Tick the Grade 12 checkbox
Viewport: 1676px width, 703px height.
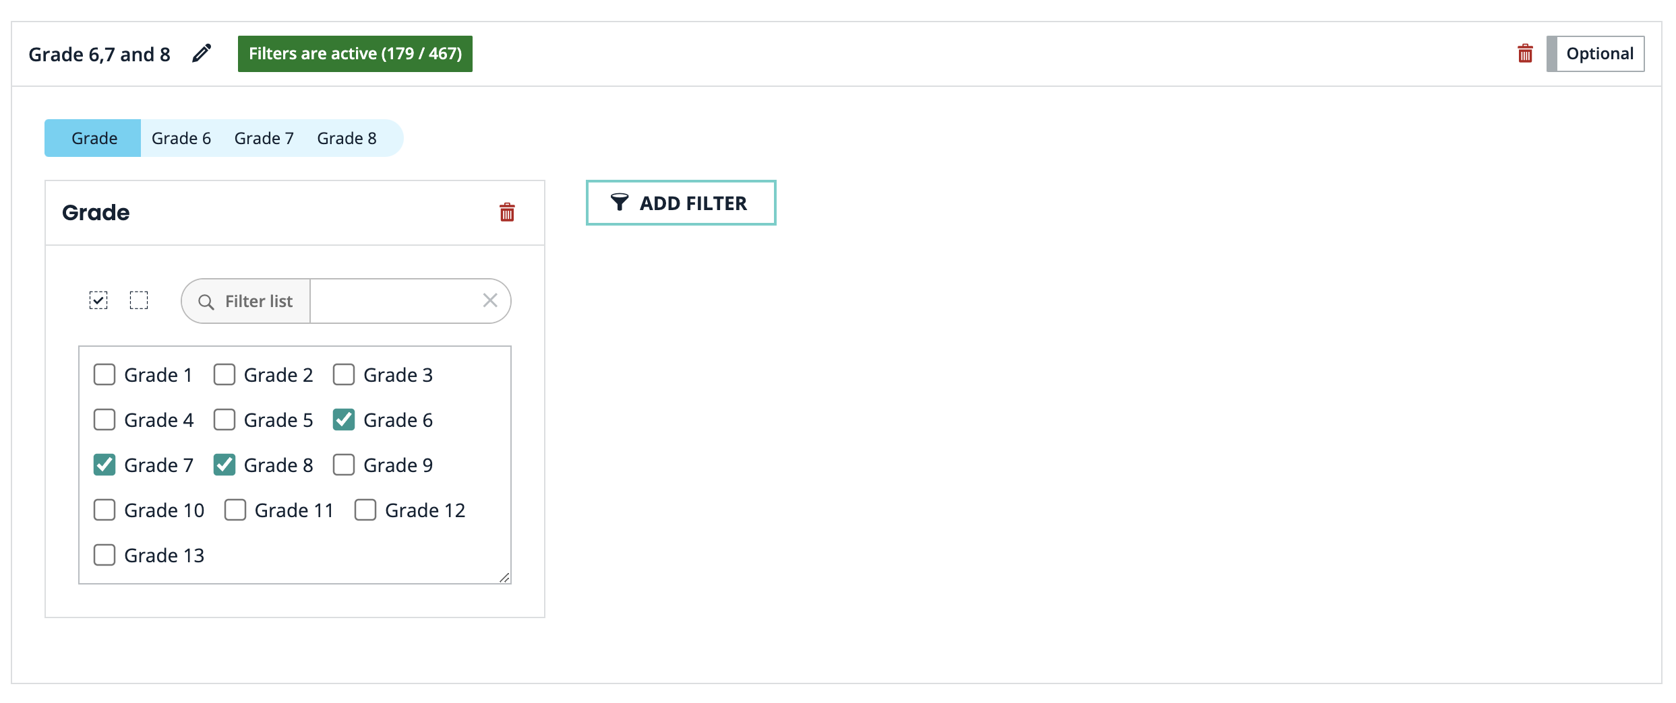(x=365, y=510)
